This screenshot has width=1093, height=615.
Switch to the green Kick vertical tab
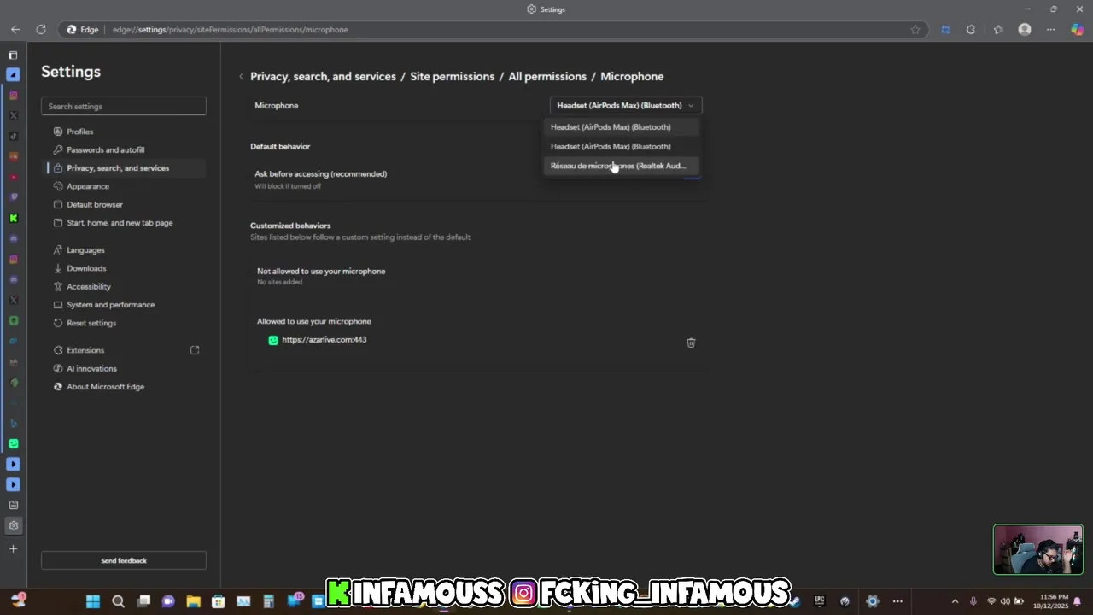13,218
